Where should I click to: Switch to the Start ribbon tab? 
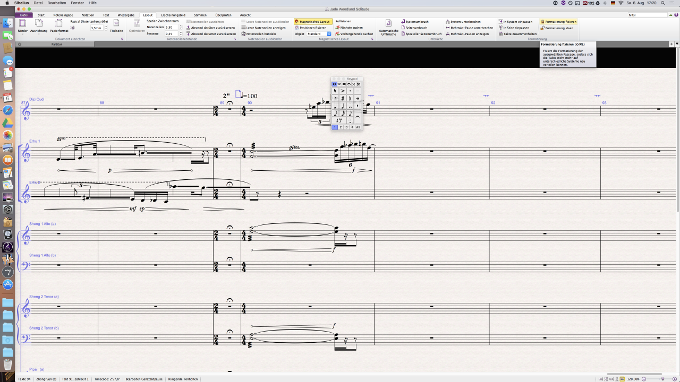(x=41, y=15)
